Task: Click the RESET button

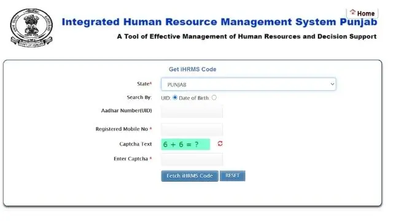Action: [x=232, y=176]
